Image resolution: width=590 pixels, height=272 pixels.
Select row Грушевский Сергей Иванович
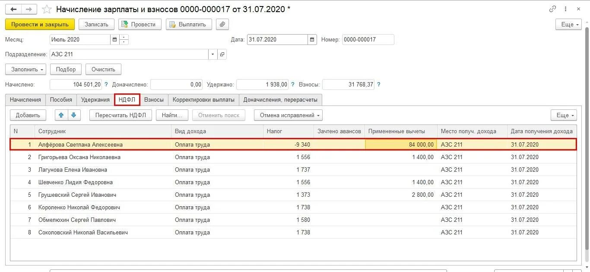click(x=293, y=195)
